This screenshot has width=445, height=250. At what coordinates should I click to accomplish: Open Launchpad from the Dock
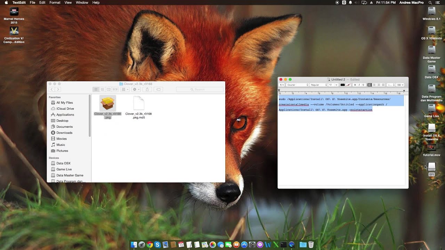coord(141,245)
